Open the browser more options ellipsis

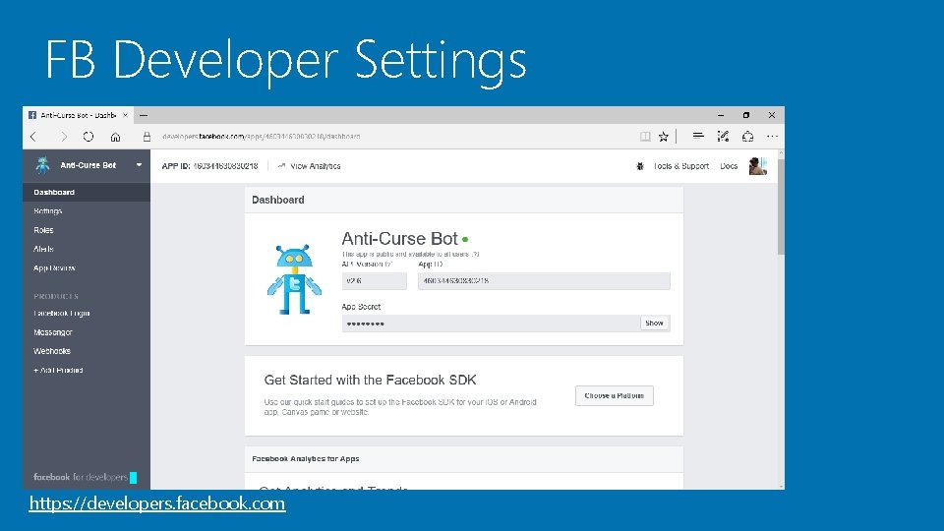click(772, 137)
